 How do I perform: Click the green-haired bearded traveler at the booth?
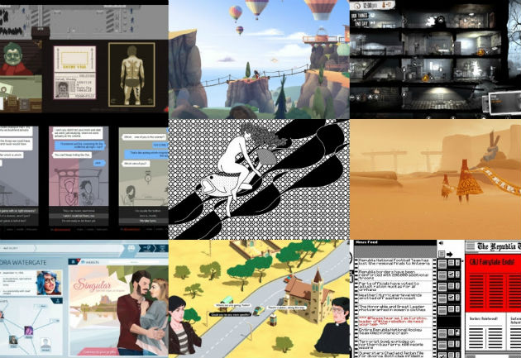[x=13, y=59]
